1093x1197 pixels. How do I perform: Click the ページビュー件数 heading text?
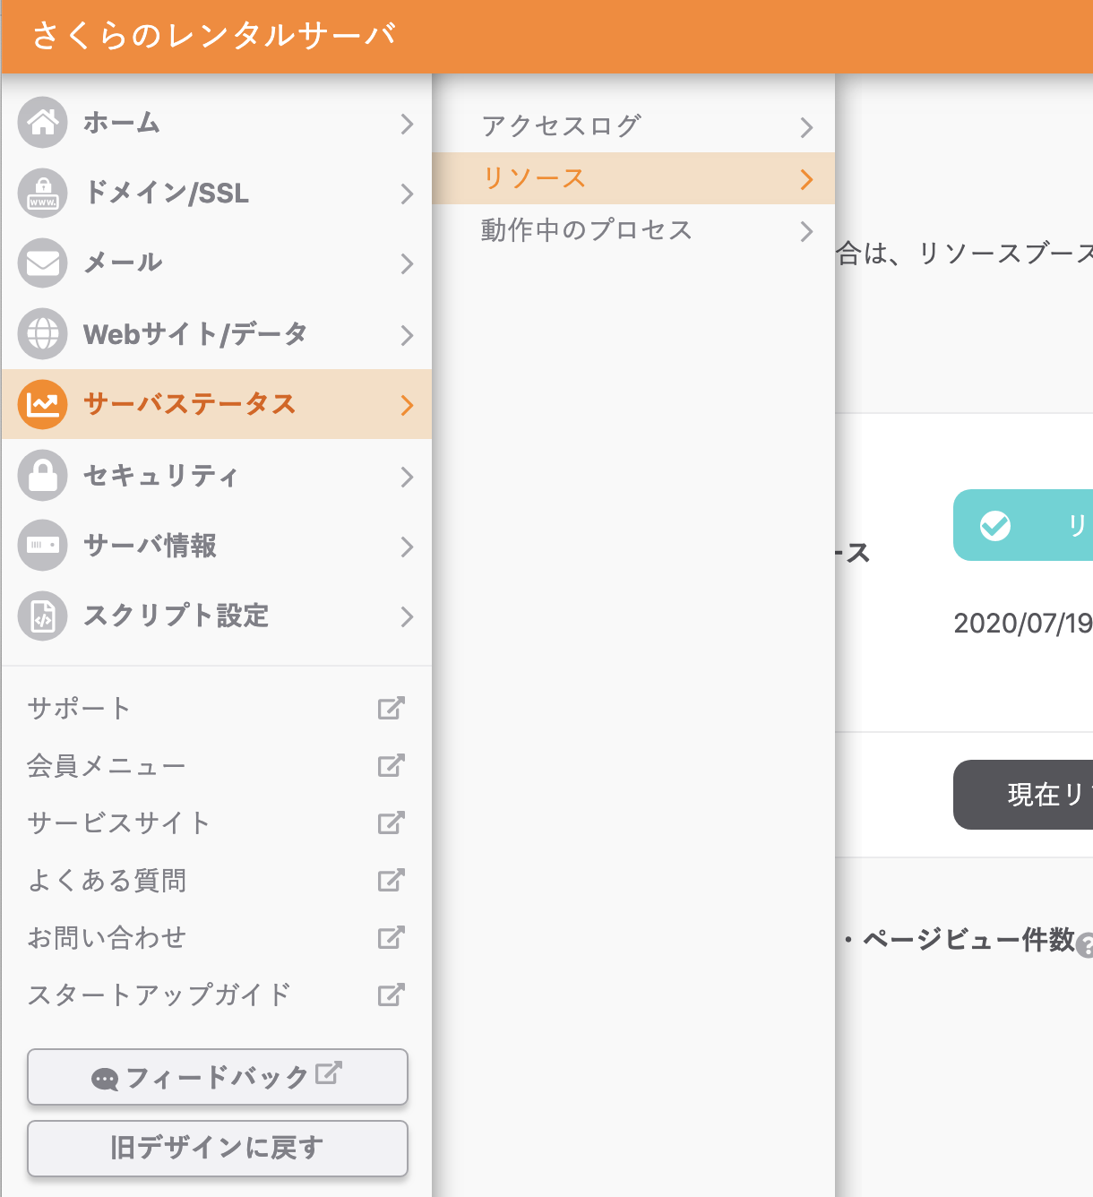(x=968, y=939)
